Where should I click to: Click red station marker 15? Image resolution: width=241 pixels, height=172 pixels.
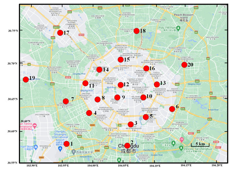pyautogui.click(x=121, y=60)
